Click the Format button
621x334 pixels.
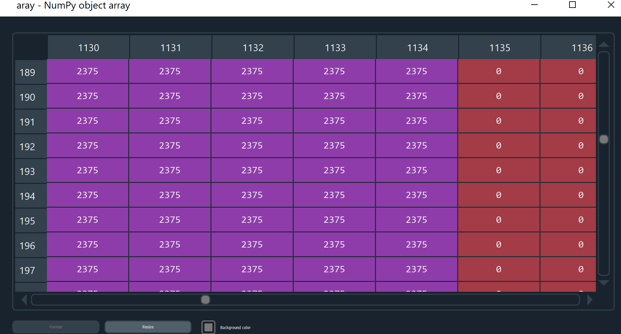click(56, 327)
